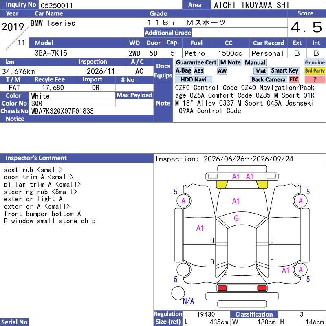This screenshot has width=326, height=326.
Task: Click the red question mark badge
Action: click(x=315, y=79)
